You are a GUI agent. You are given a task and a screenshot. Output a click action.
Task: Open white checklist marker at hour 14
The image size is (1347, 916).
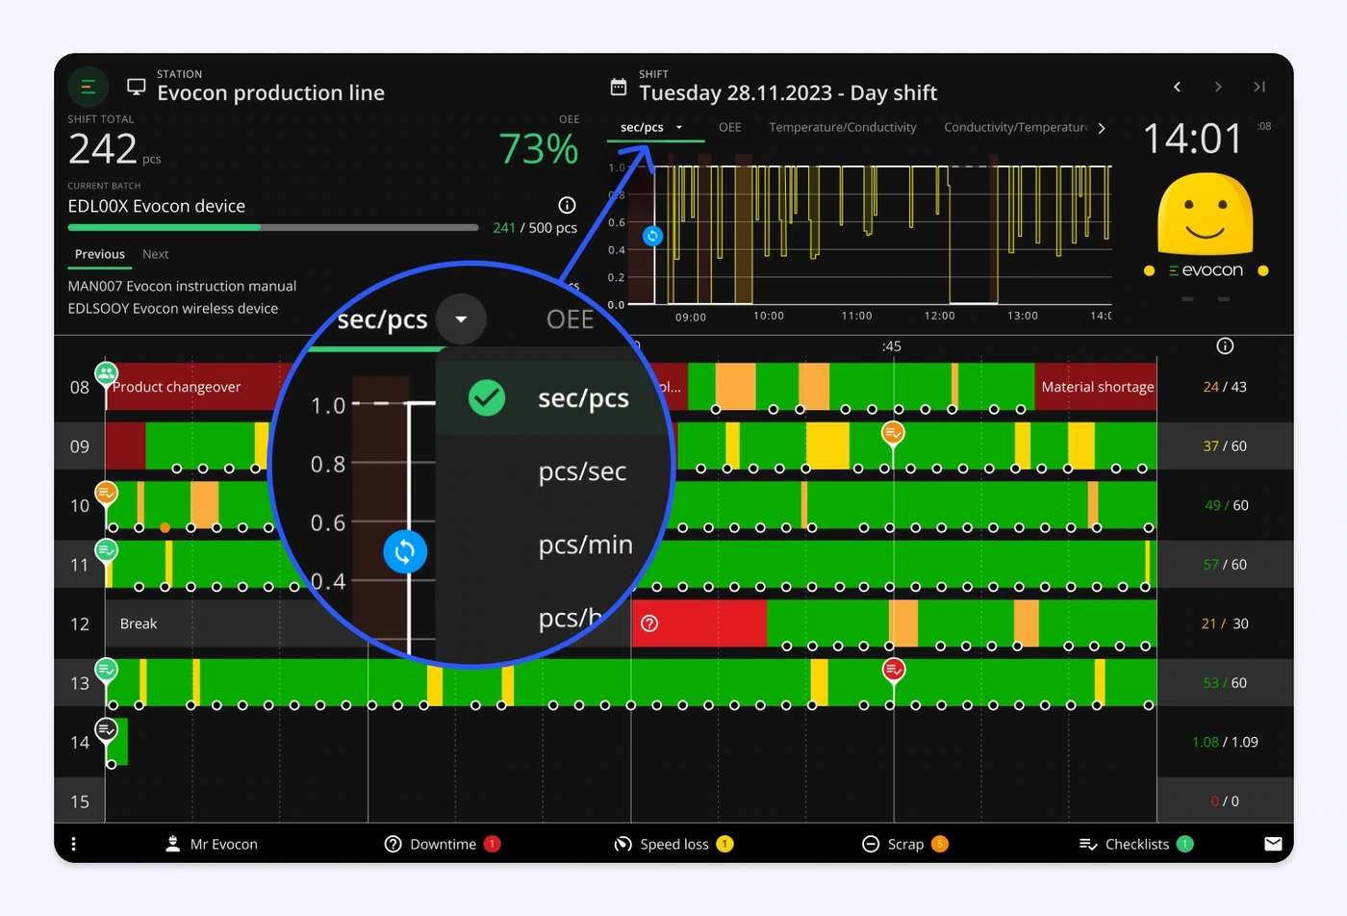106,729
